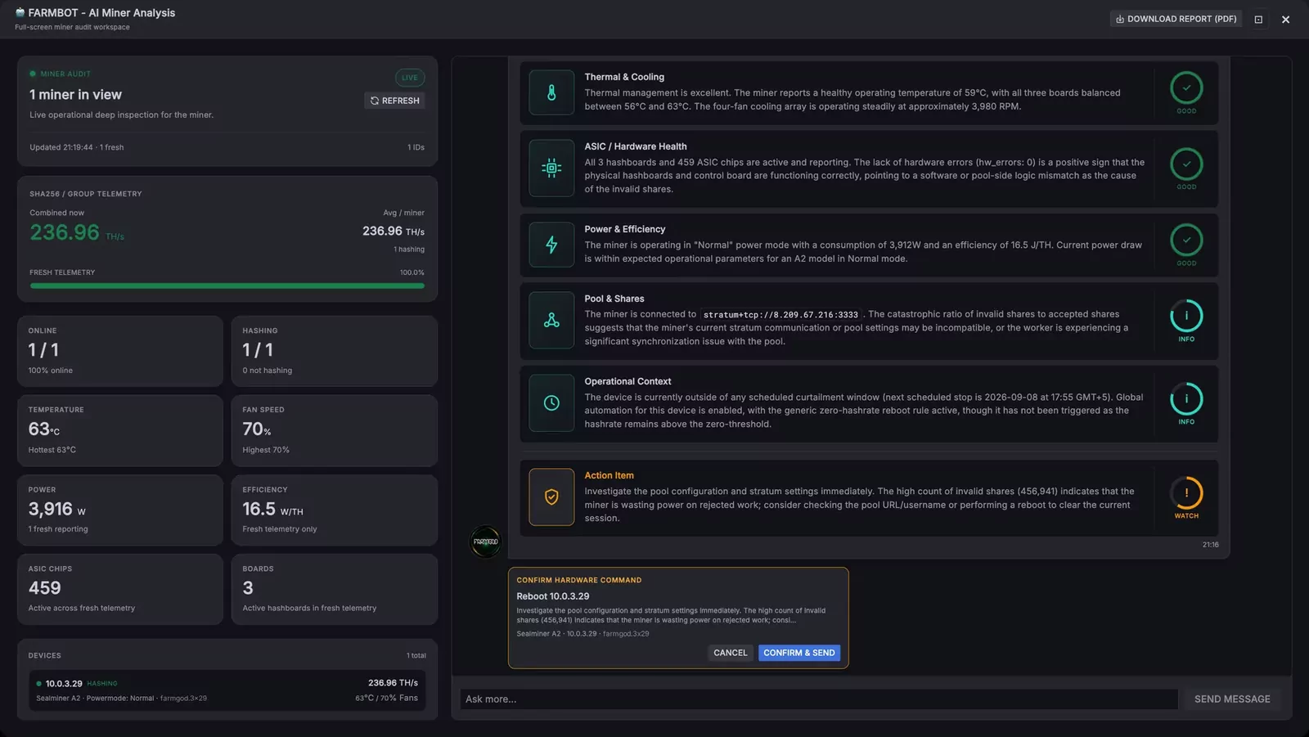1309x737 pixels.
Task: Open the ASIC Chips 459 stat card
Action: 120,589
